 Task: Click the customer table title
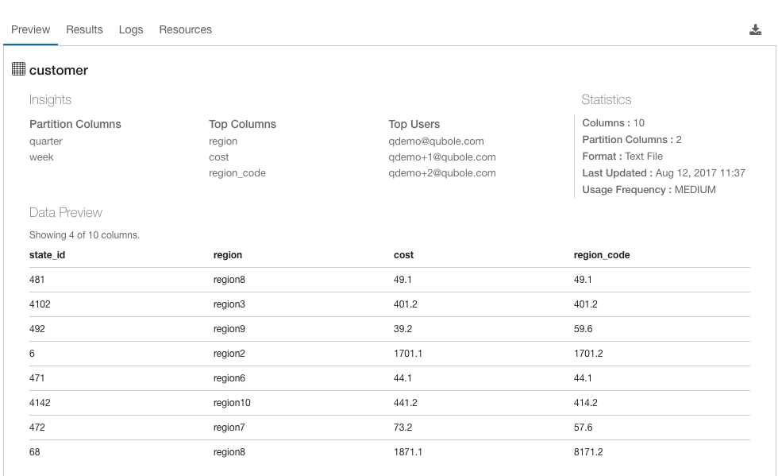[x=59, y=70]
